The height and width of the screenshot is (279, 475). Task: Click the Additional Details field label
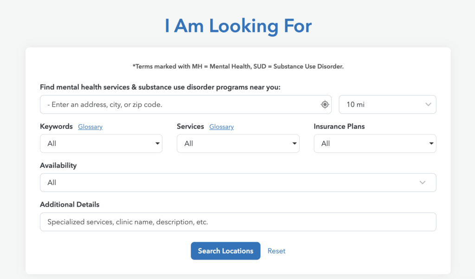point(70,204)
